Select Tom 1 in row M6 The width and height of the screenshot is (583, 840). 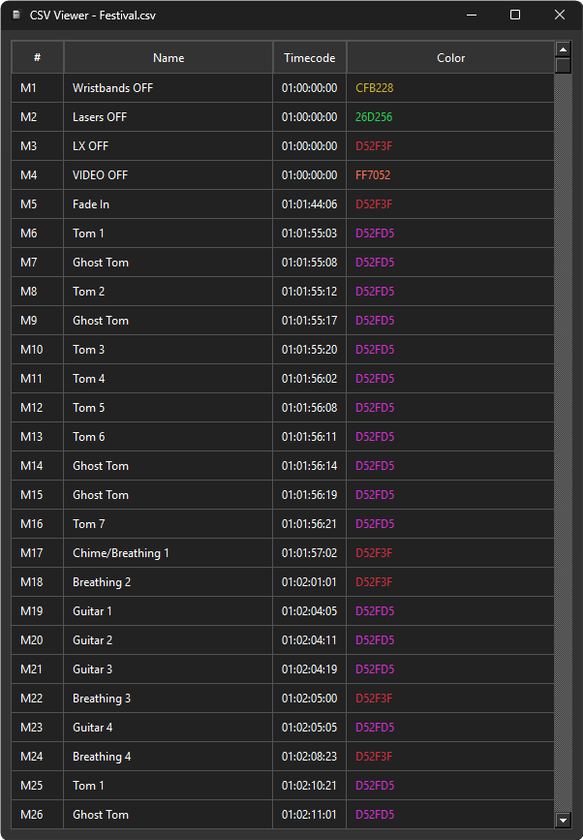point(169,233)
